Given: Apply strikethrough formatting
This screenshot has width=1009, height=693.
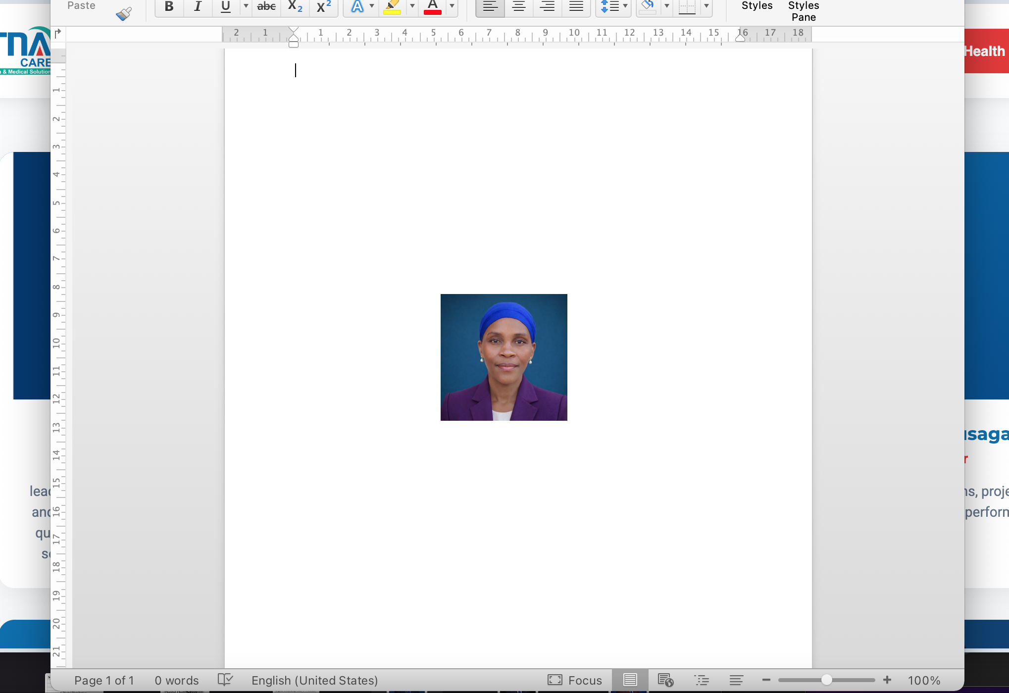Looking at the screenshot, I should coord(266,6).
